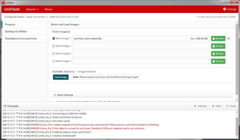240x140 pixels.
Task: Click the Meta Image 3 empty path field
Action: [140, 54]
